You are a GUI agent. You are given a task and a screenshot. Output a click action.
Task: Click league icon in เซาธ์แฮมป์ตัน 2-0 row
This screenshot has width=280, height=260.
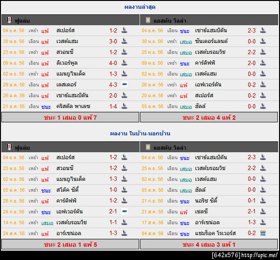[124, 95]
